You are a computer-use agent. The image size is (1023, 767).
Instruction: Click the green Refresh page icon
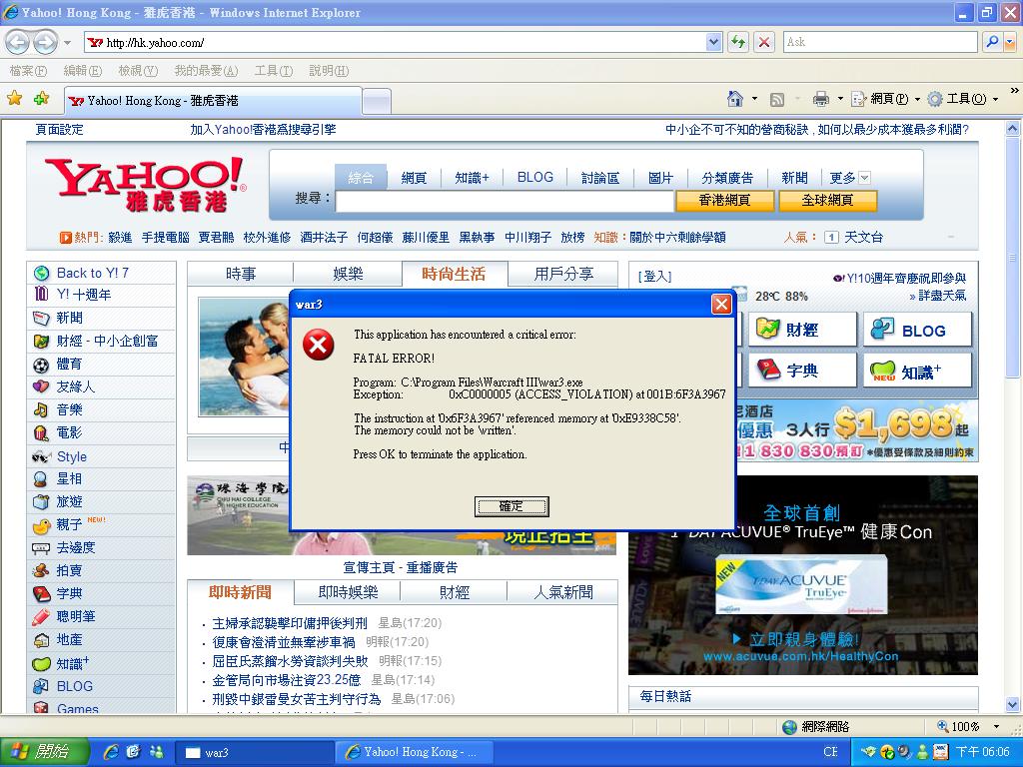(x=738, y=42)
